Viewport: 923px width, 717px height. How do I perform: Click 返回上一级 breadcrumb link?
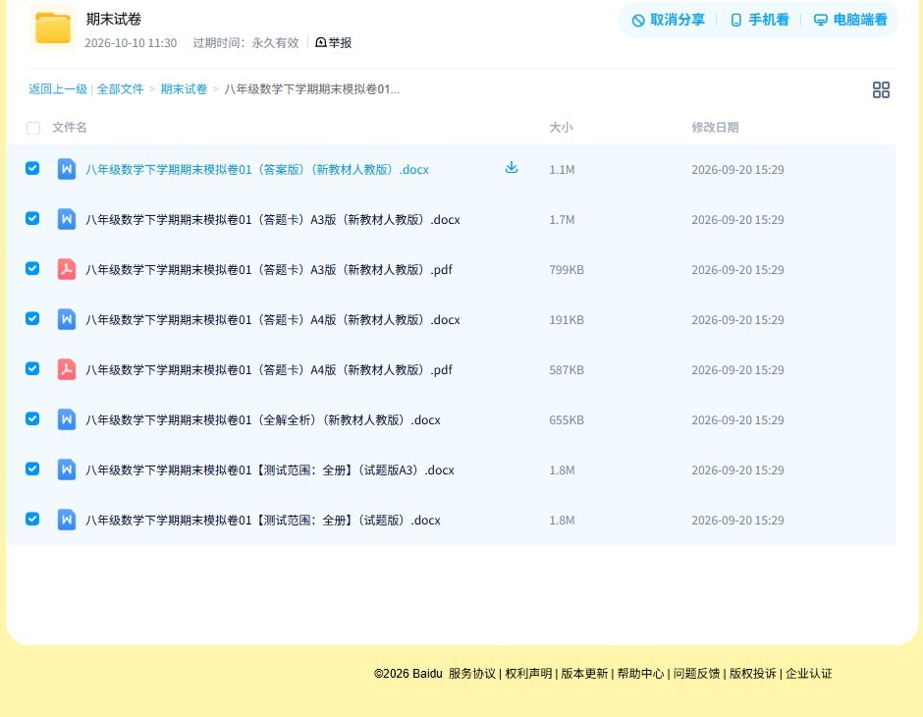click(x=58, y=89)
